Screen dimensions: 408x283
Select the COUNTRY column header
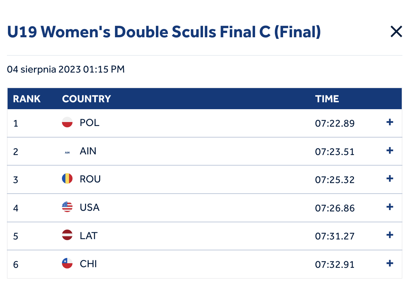86,99
